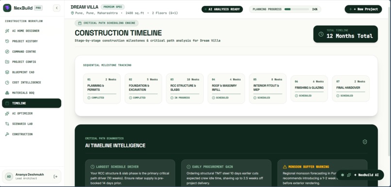
Task: Click the Scenario Lab branch icon
Action: pyautogui.click(x=7, y=124)
